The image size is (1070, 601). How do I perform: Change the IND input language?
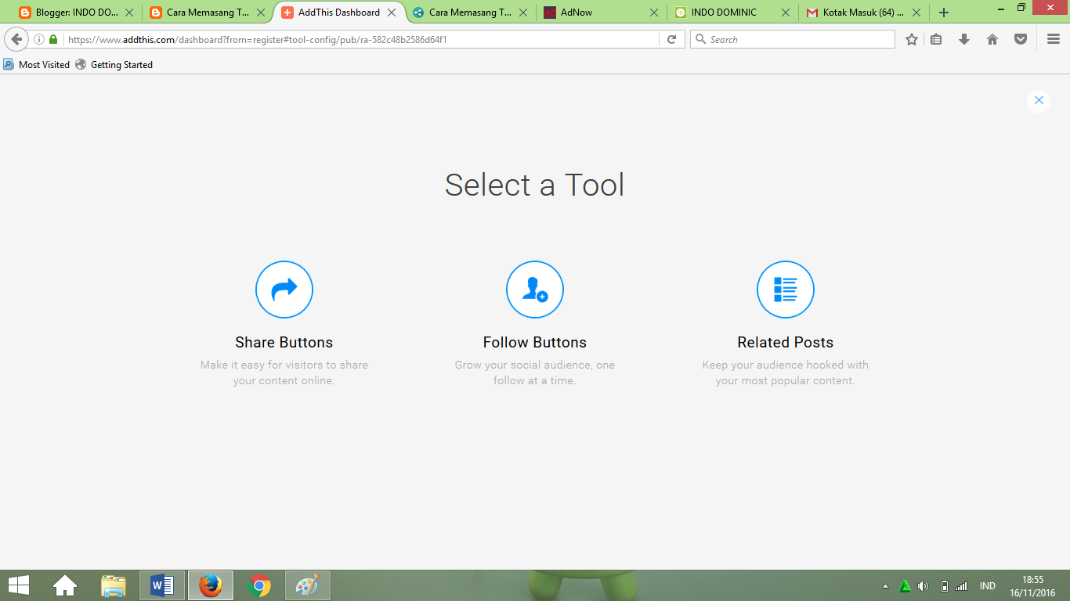988,586
